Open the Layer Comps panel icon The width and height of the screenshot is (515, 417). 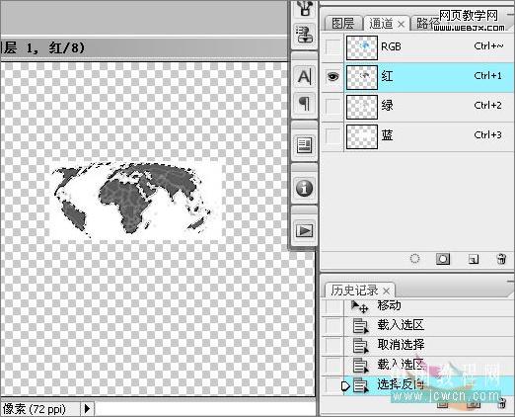pyautogui.click(x=305, y=145)
